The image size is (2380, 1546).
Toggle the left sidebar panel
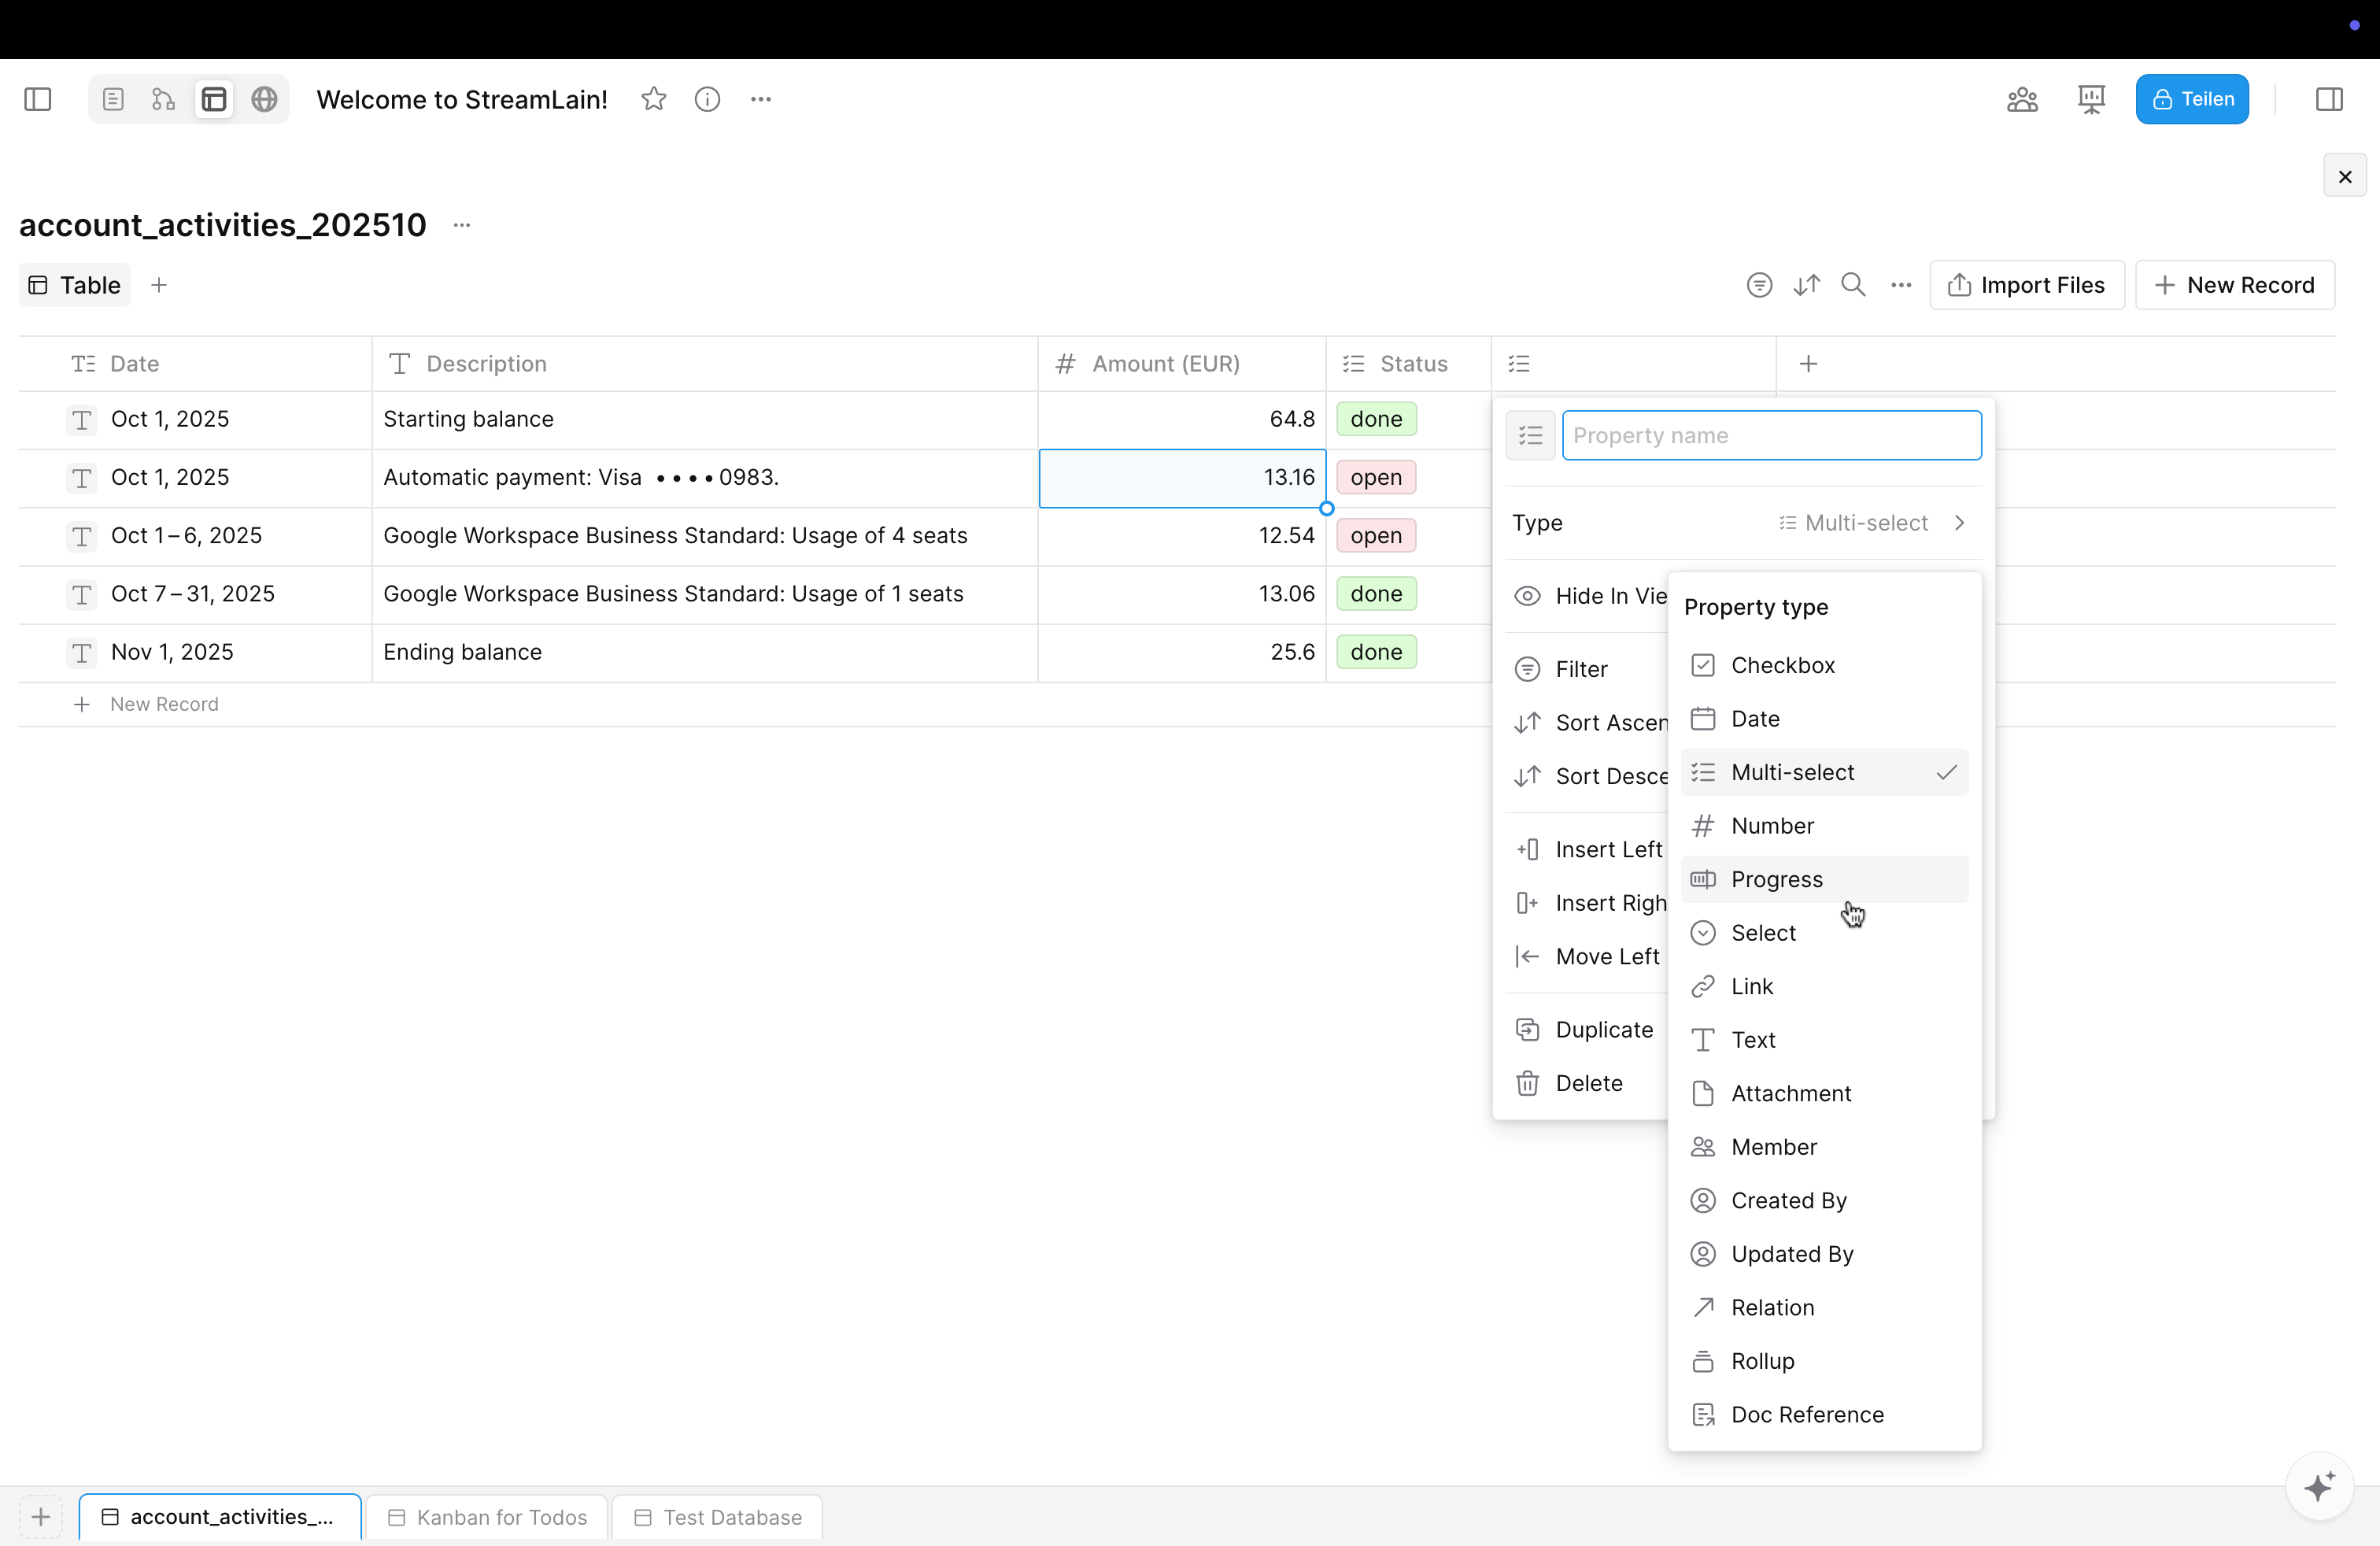(38, 99)
